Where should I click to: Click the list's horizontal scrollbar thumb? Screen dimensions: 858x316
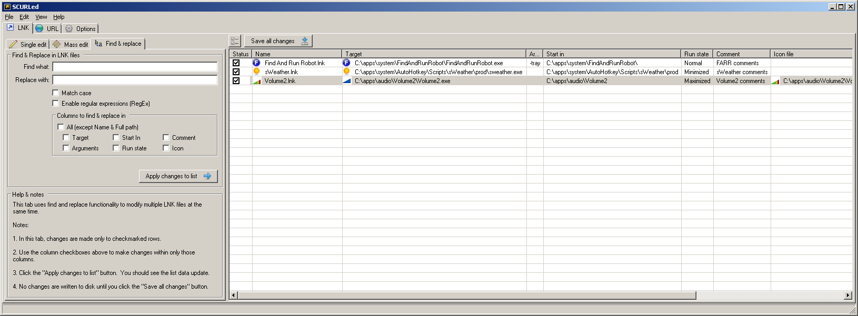coord(467,295)
